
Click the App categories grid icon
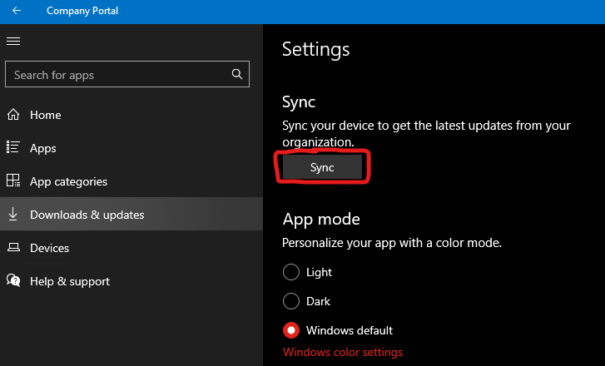click(13, 181)
